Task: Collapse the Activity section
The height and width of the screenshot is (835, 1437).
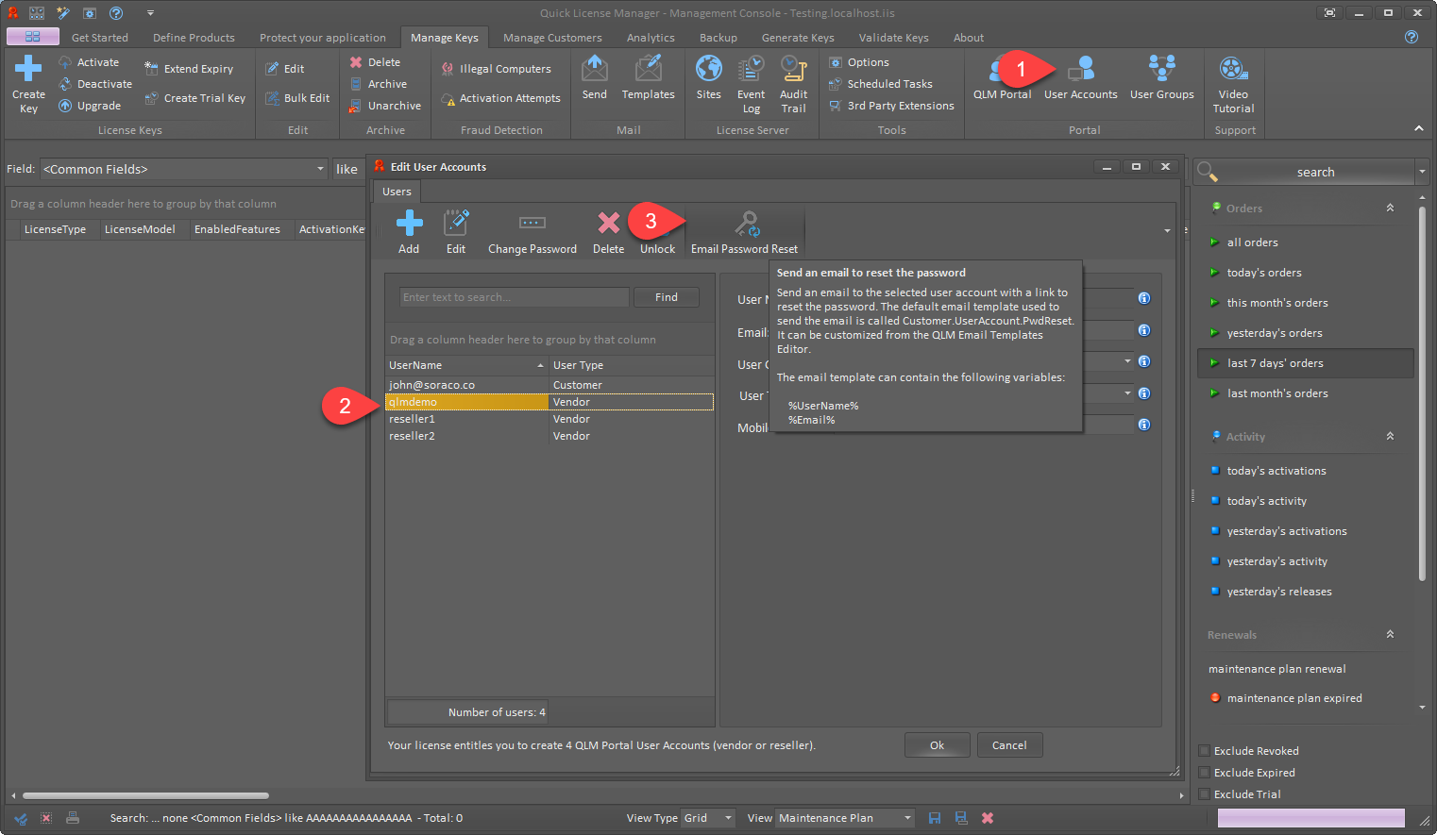Action: (x=1390, y=436)
